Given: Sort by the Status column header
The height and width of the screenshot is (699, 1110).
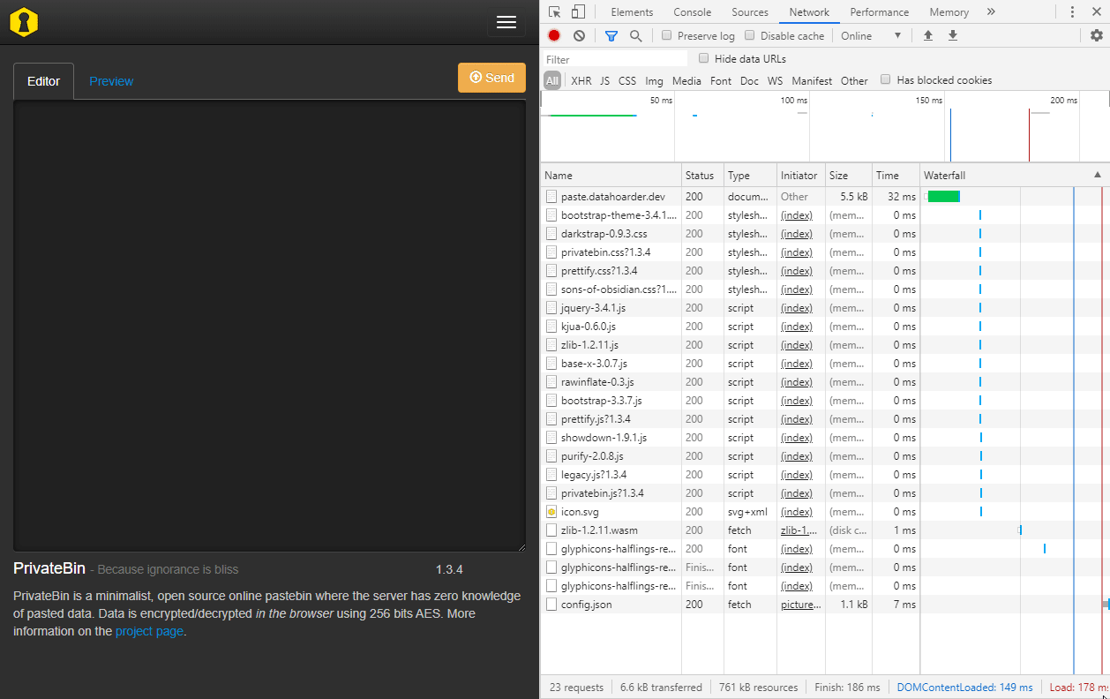Looking at the screenshot, I should [702, 175].
